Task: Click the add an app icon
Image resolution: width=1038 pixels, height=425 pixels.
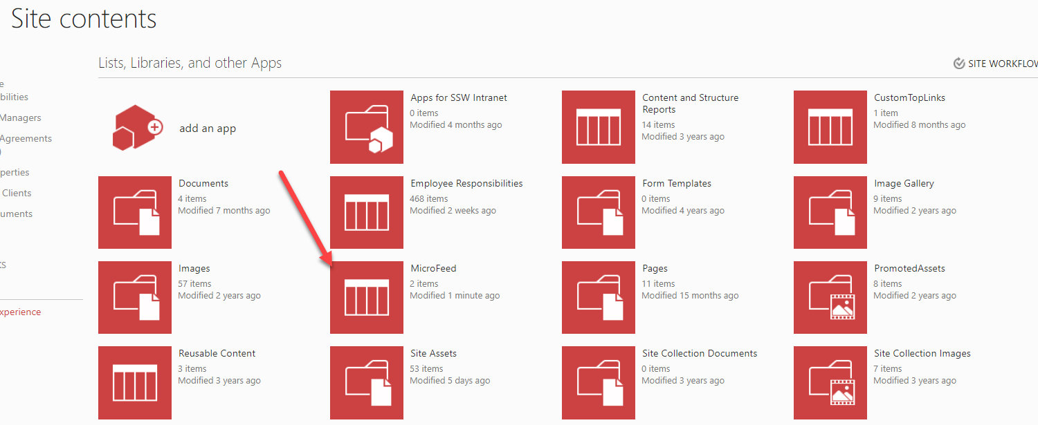Action: [x=135, y=127]
